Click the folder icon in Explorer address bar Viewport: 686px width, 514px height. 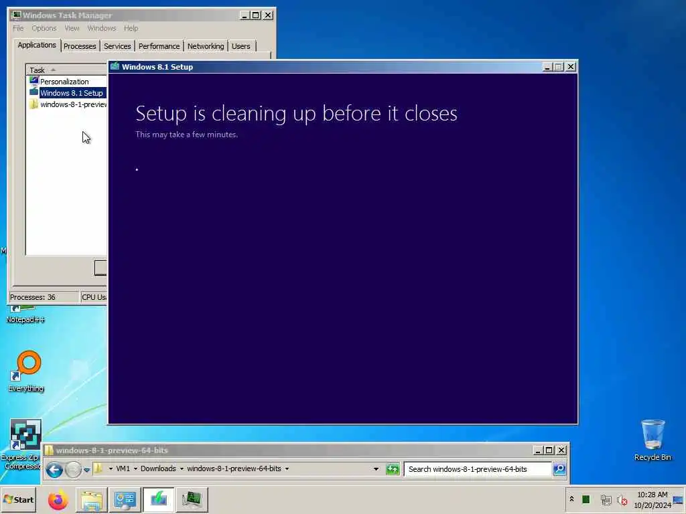(98, 468)
